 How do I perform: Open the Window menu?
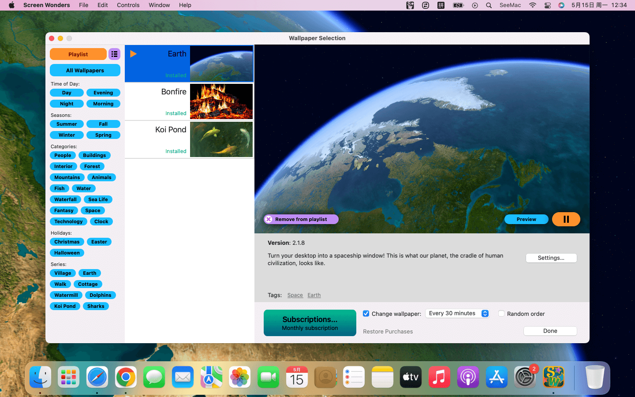tap(159, 5)
